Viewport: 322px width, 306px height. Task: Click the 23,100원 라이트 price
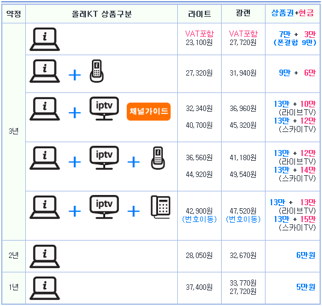pyautogui.click(x=199, y=43)
